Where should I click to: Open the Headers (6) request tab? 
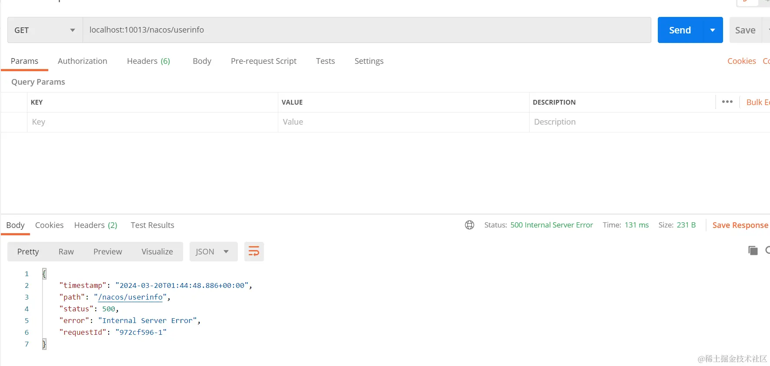pyautogui.click(x=148, y=61)
